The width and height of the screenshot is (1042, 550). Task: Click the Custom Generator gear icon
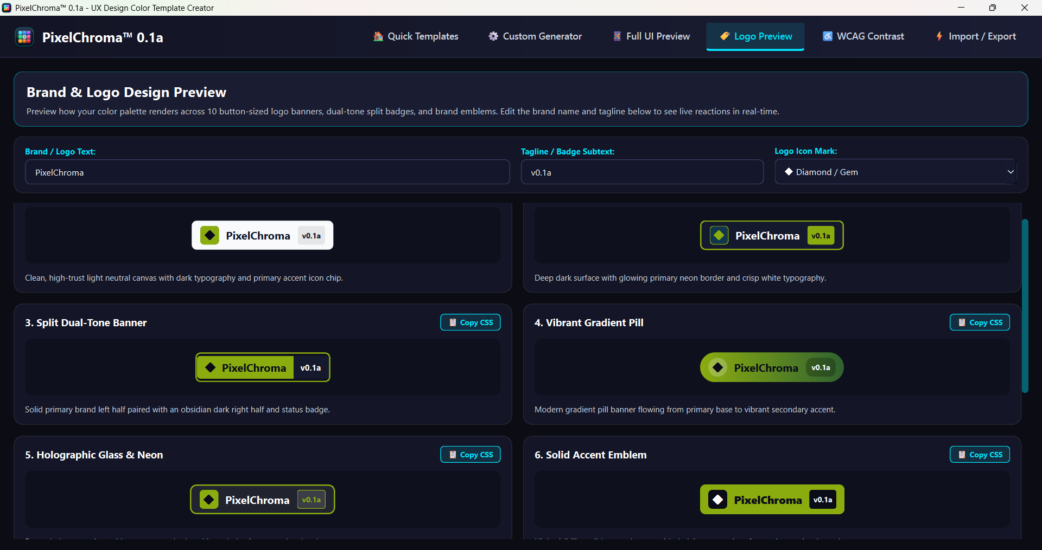click(x=493, y=36)
